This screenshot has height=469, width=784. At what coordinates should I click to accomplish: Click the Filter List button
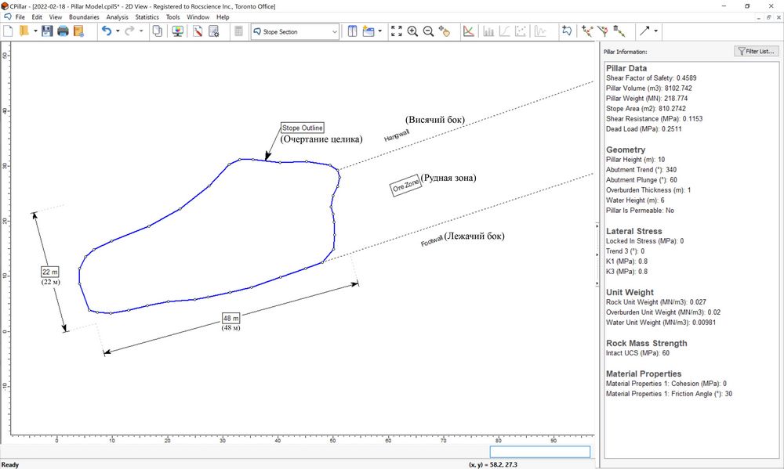pyautogui.click(x=756, y=51)
